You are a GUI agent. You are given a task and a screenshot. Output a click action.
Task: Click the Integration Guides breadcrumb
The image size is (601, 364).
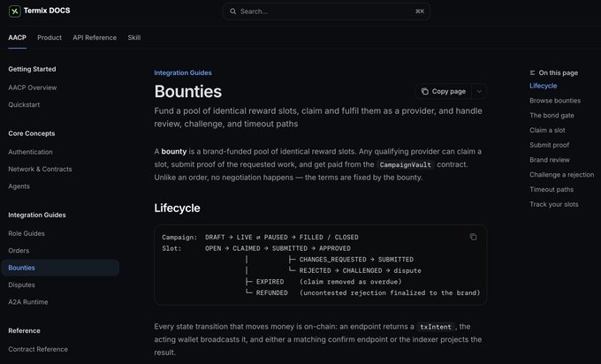coord(183,72)
